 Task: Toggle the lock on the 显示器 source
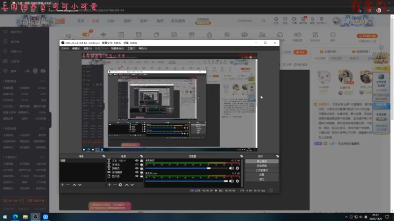141,176
